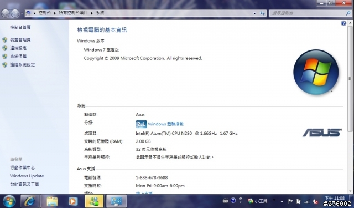The image size is (354, 208).
Task: Open 控制台首頁 link in sidebar
Action: [x=20, y=27]
